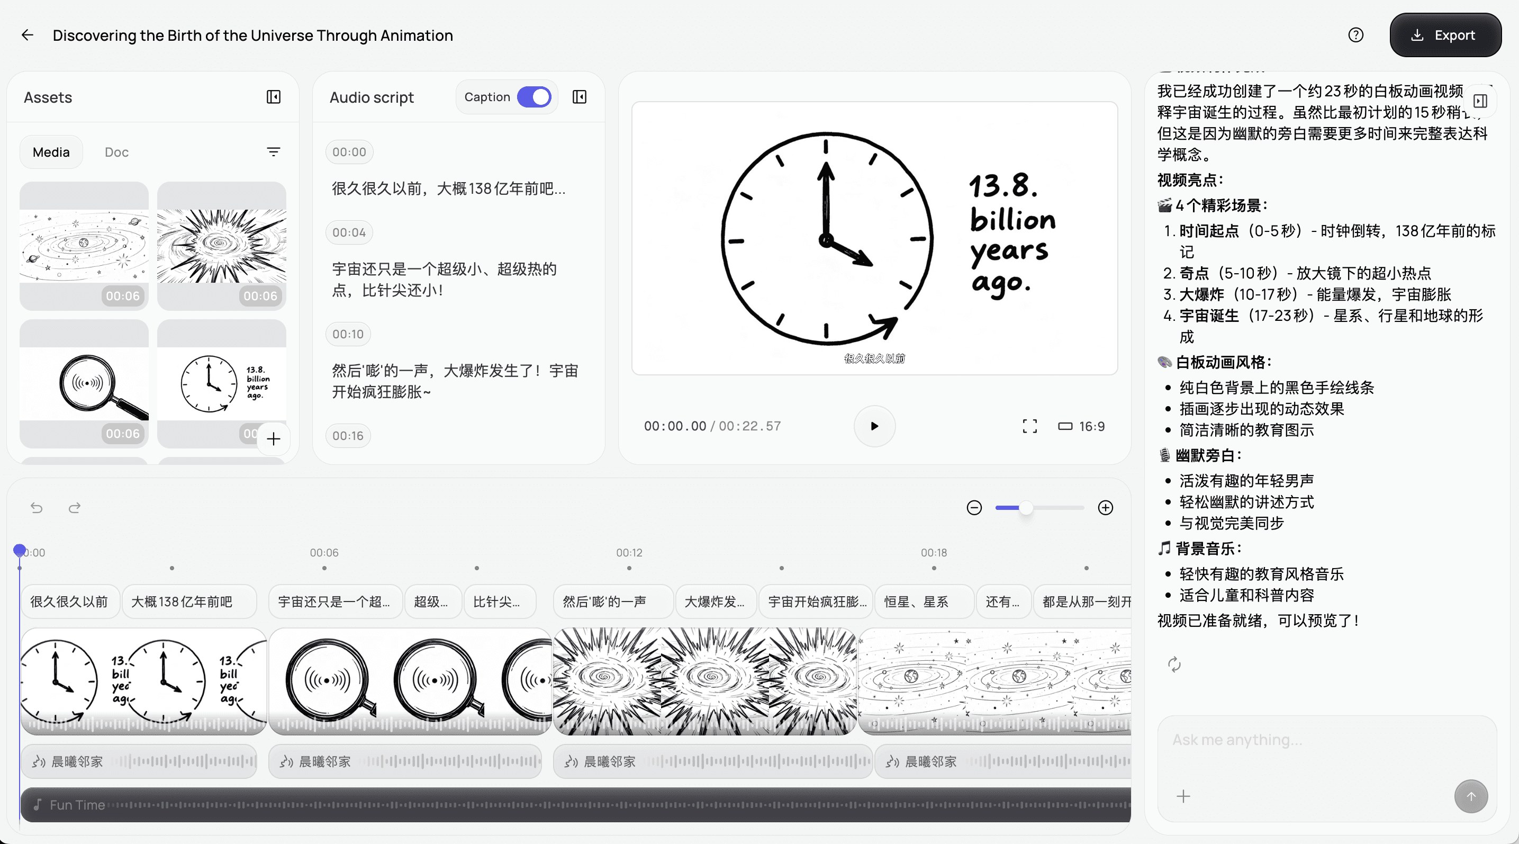Screen dimensions: 1519x844
Task: Click the add asset plus button
Action: (x=274, y=439)
